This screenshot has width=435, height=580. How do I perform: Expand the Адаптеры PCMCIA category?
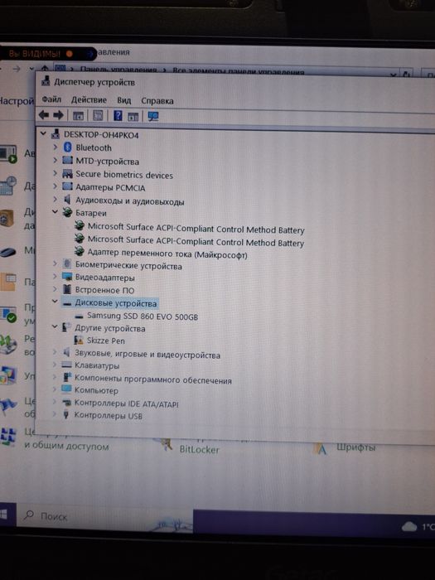coord(56,186)
